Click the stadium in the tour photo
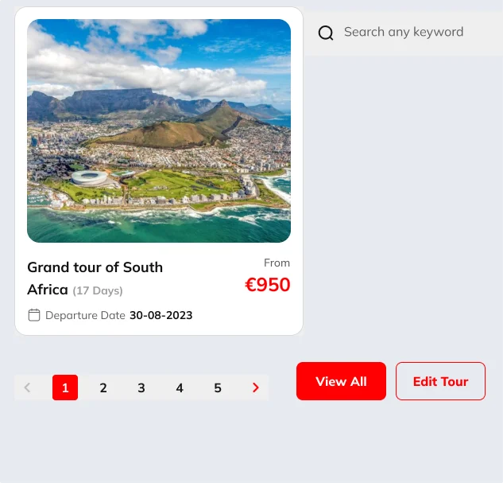 (x=87, y=177)
